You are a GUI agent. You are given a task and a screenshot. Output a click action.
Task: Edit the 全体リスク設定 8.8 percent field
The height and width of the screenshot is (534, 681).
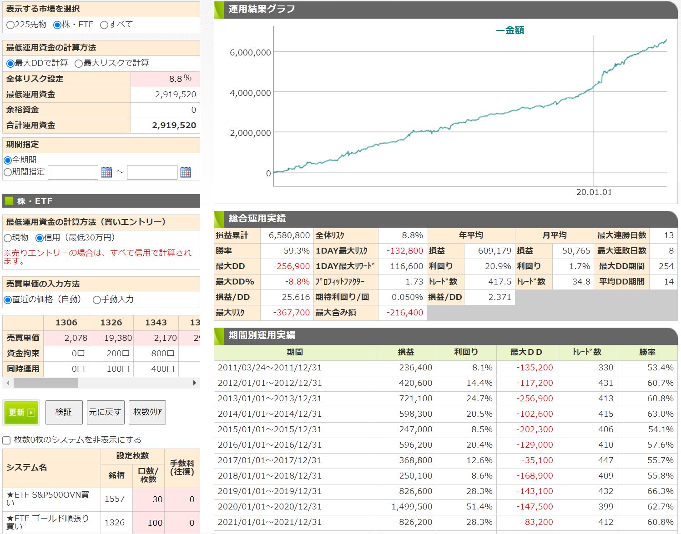166,79
